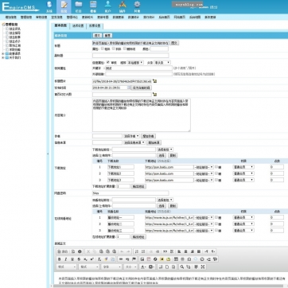
Task: Open the select info source dropdown
Action: [x=134, y=142]
